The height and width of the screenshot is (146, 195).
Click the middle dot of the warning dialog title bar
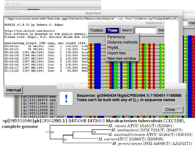(66, 86)
